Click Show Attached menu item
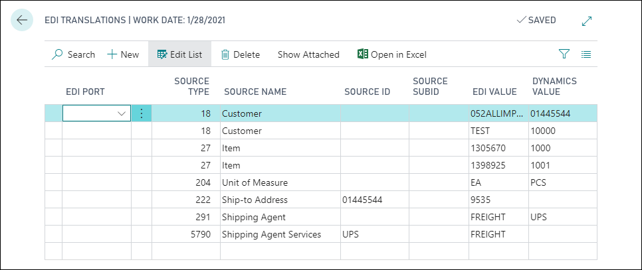This screenshot has height=270, width=642. click(308, 54)
